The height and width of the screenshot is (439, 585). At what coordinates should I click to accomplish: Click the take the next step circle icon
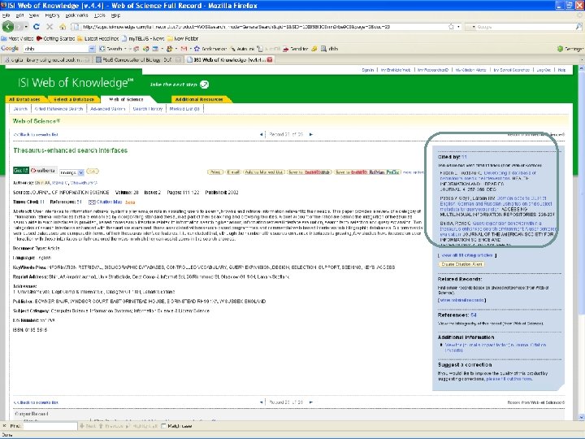[204, 85]
